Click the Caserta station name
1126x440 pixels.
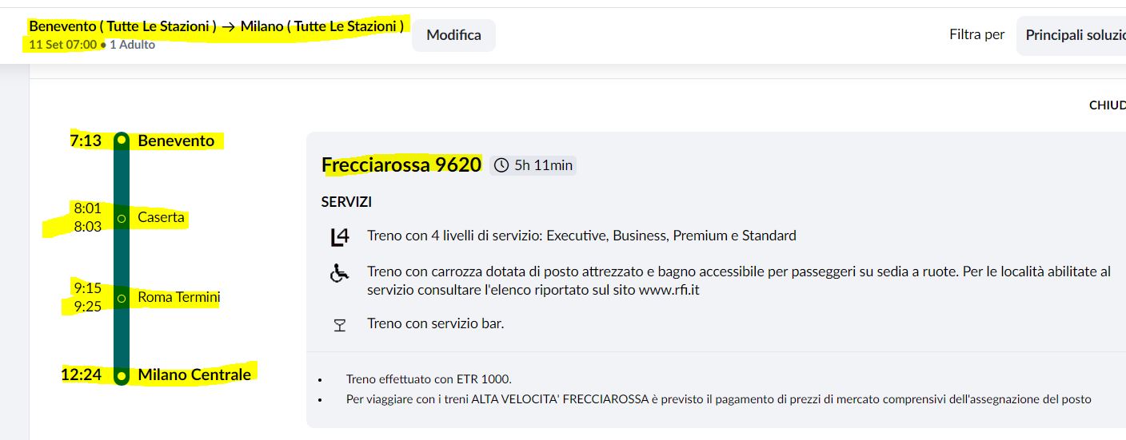click(161, 217)
